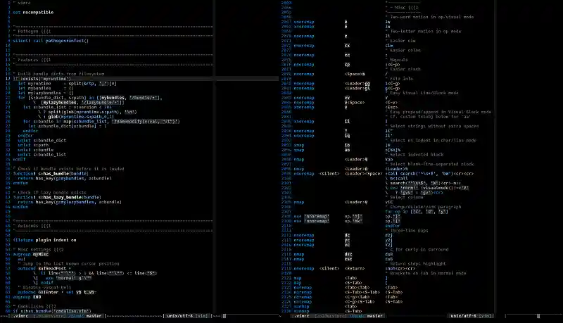Click 'Brackets on Tab in normal mode' comment
The height and width of the screenshot is (323, 563).
pos(428,273)
